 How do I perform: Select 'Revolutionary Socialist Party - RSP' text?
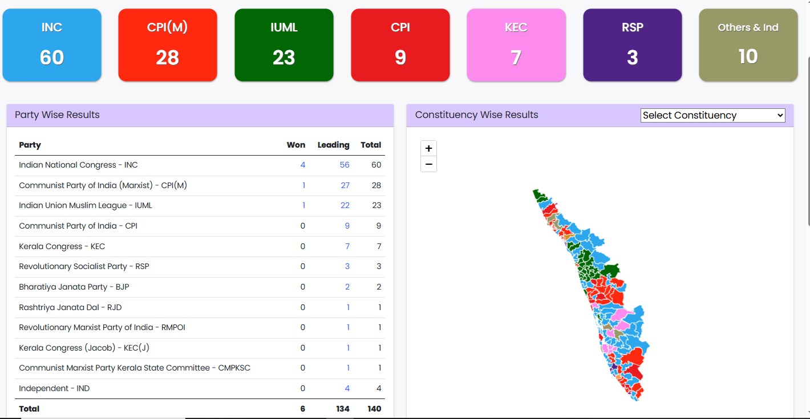[84, 266]
